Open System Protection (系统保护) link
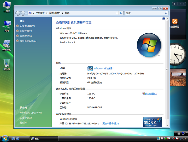The height and width of the screenshot is (142, 188). (26, 36)
